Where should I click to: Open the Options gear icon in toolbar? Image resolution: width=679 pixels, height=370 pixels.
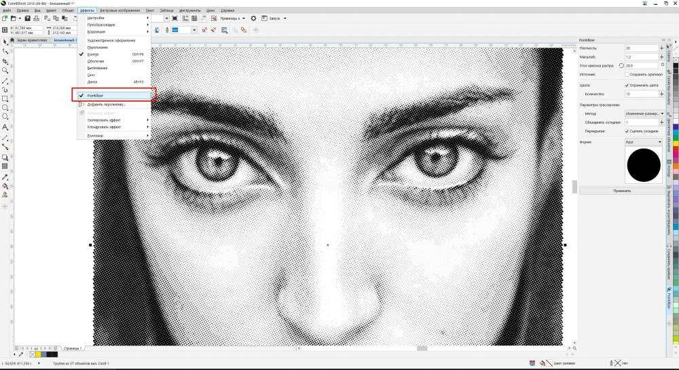click(253, 18)
